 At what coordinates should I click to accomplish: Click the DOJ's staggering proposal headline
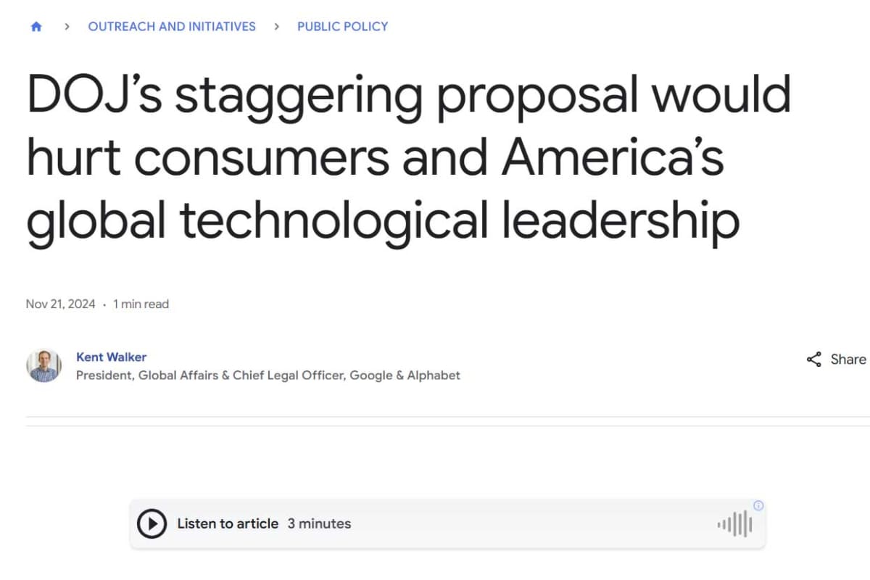pyautogui.click(x=408, y=158)
